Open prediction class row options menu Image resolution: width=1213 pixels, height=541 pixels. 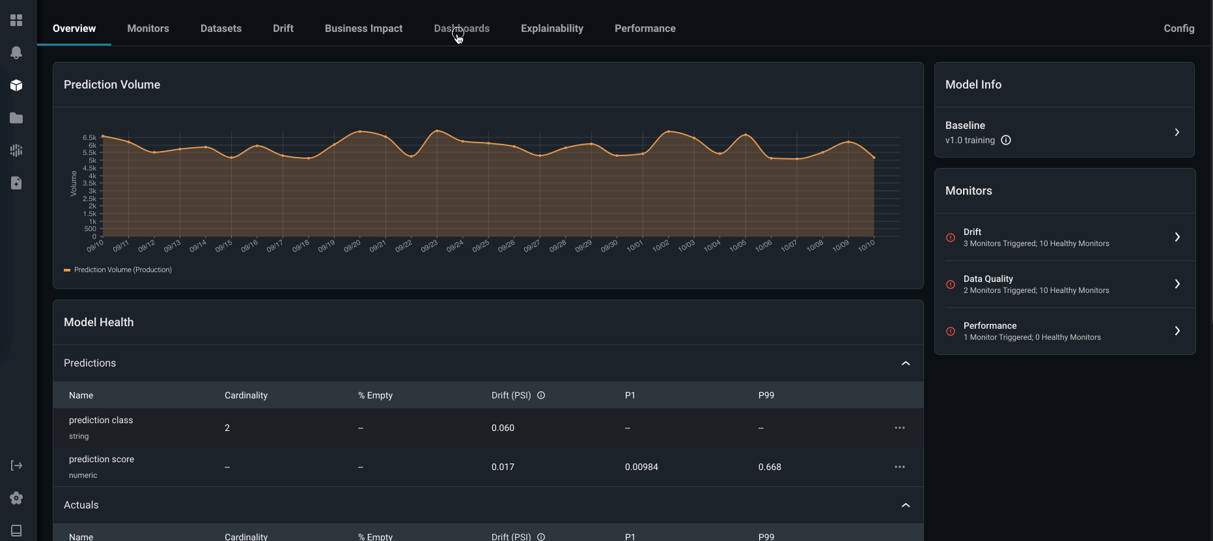tap(900, 428)
